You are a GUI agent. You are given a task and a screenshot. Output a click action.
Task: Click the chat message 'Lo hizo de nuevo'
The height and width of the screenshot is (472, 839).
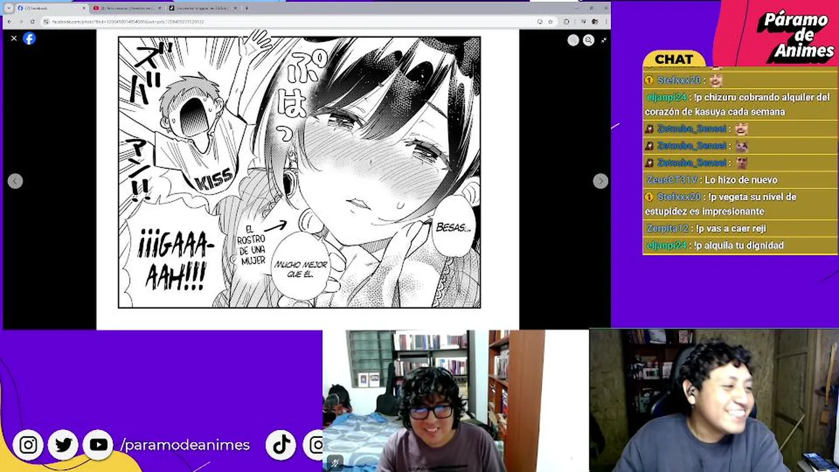(741, 180)
